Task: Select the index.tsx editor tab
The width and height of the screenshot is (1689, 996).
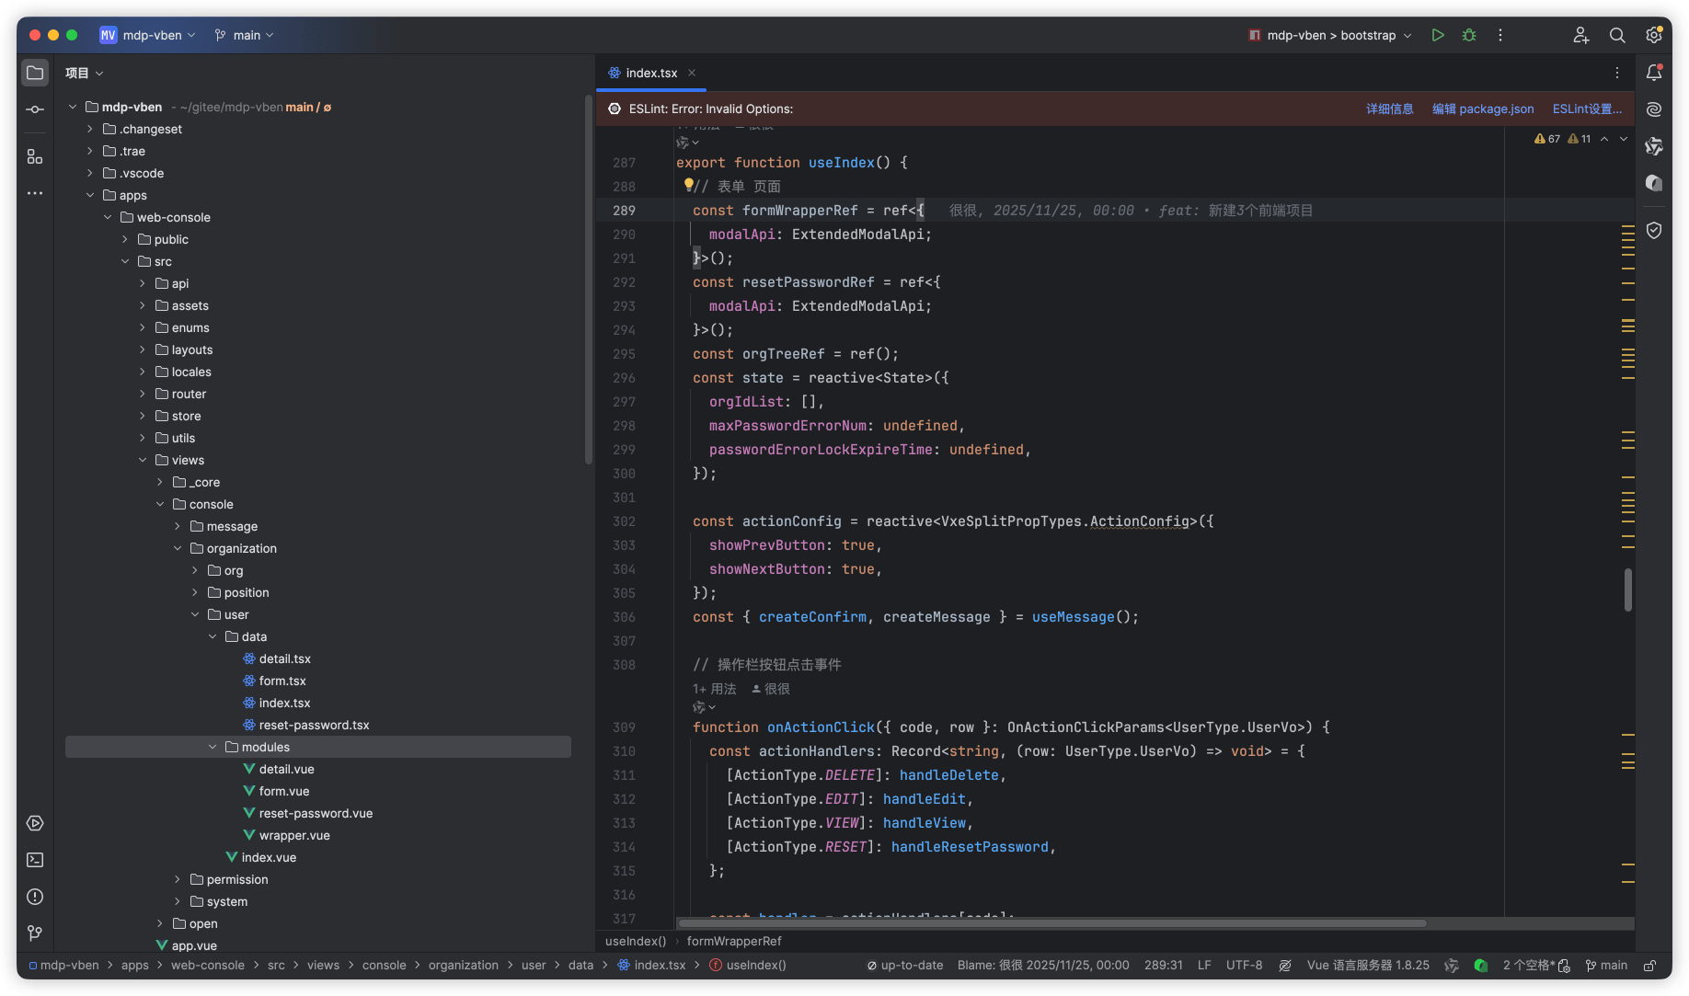Action: pos(650,73)
